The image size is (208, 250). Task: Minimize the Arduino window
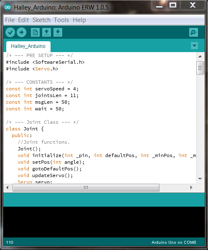[160, 5]
